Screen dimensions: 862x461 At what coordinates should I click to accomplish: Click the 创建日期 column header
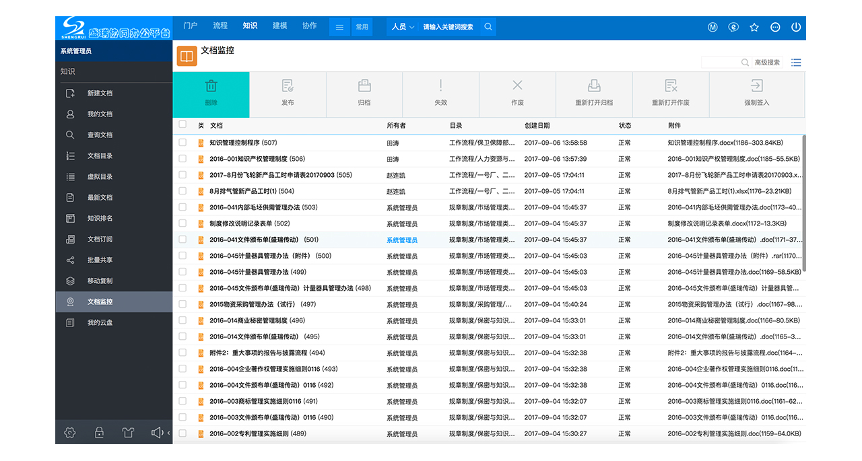pyautogui.click(x=537, y=126)
